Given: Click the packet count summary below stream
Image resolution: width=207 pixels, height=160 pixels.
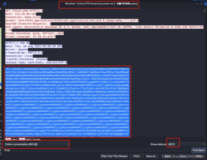Looking at the screenshot, I should click(22, 139).
